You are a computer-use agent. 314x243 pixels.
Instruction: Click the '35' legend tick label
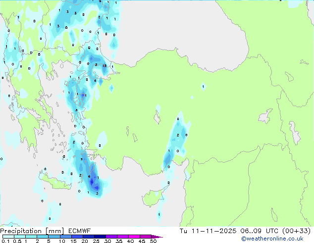click(119, 241)
